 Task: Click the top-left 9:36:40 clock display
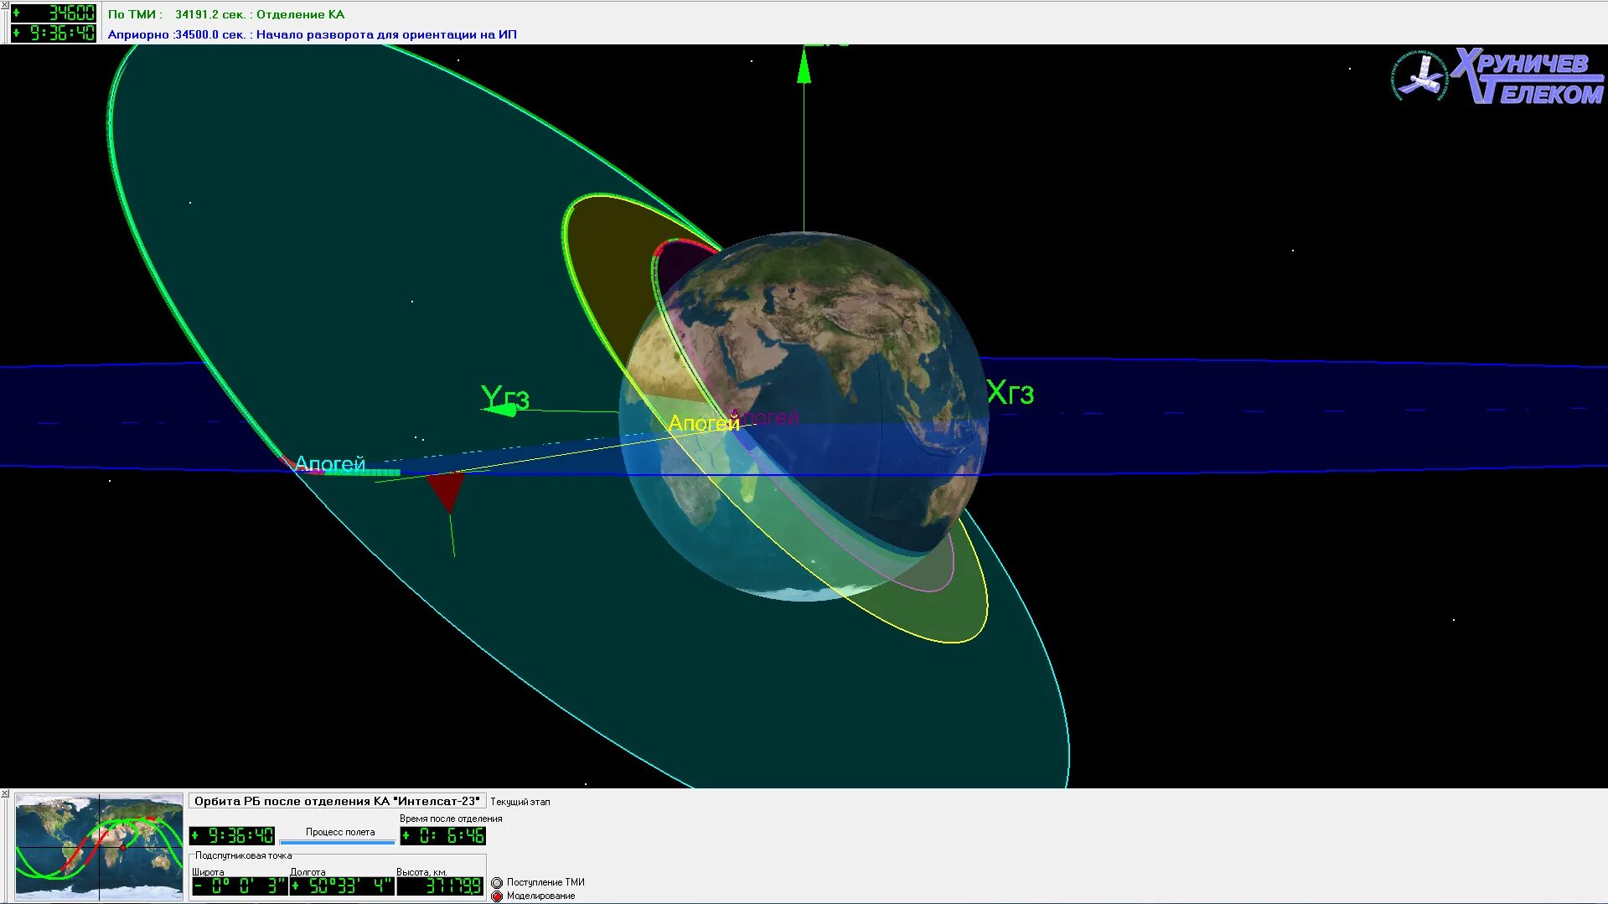point(54,33)
